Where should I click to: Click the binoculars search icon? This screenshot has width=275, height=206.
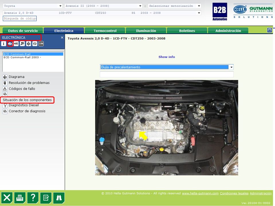point(59,198)
